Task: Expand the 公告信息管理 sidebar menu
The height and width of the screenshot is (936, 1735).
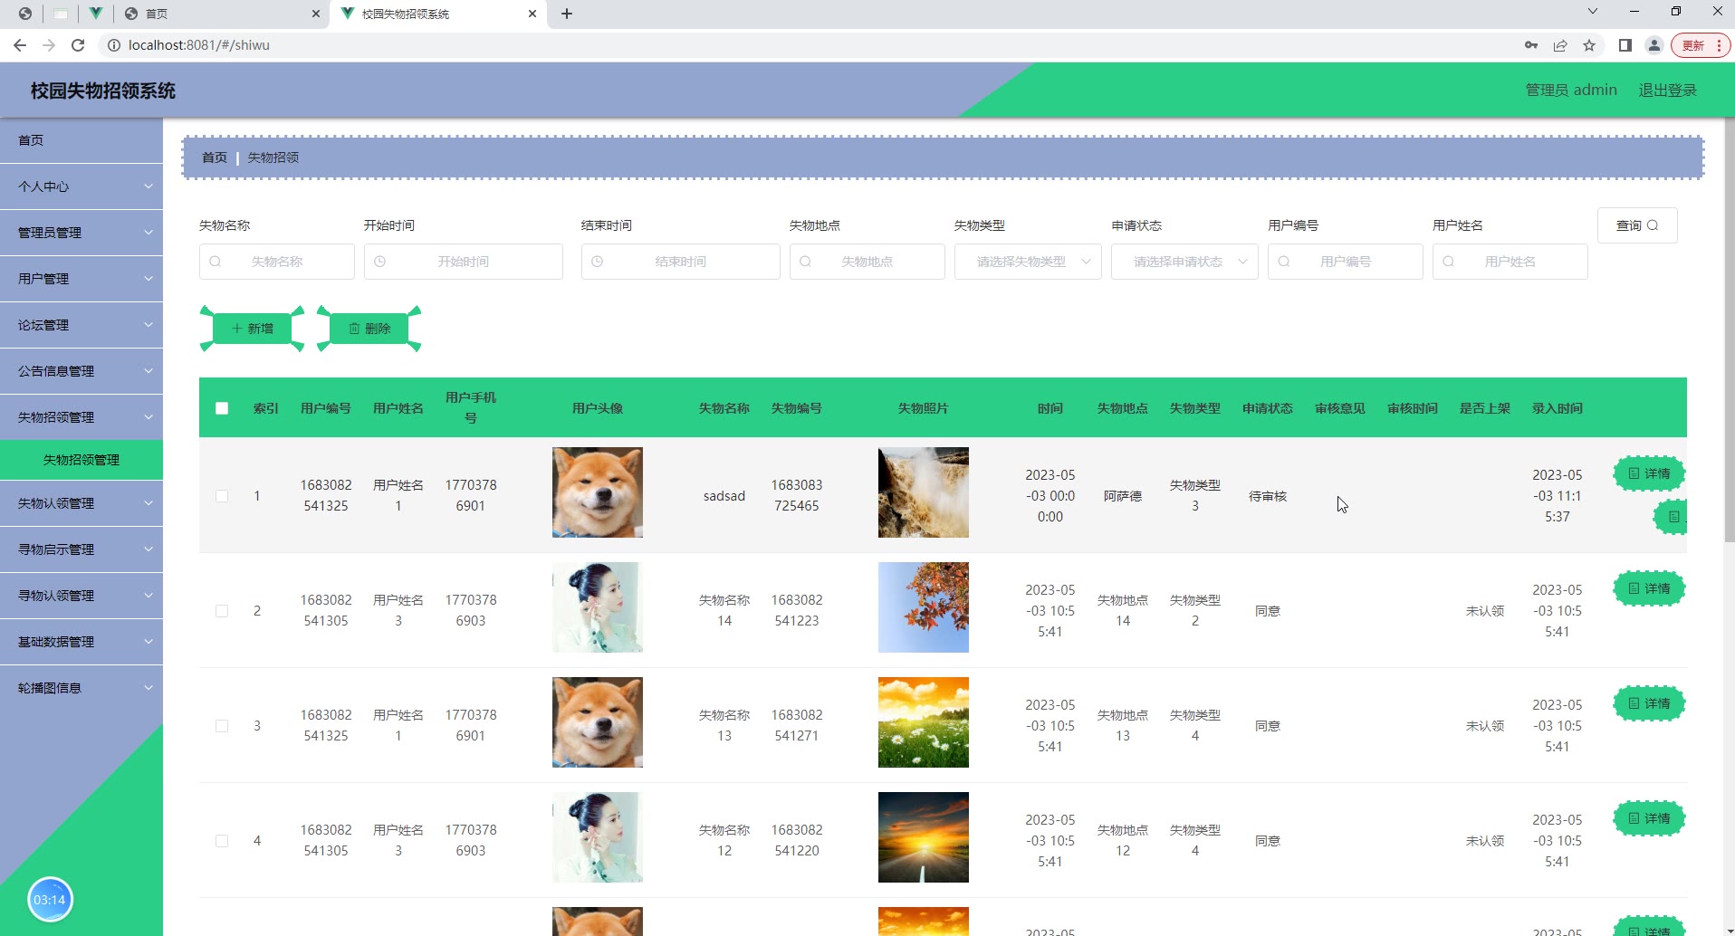Action: tap(81, 371)
